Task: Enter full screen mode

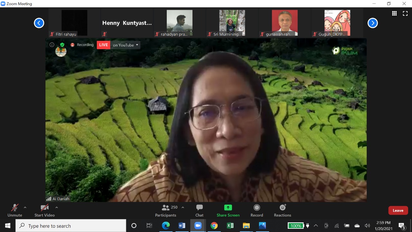Action: pyautogui.click(x=405, y=13)
